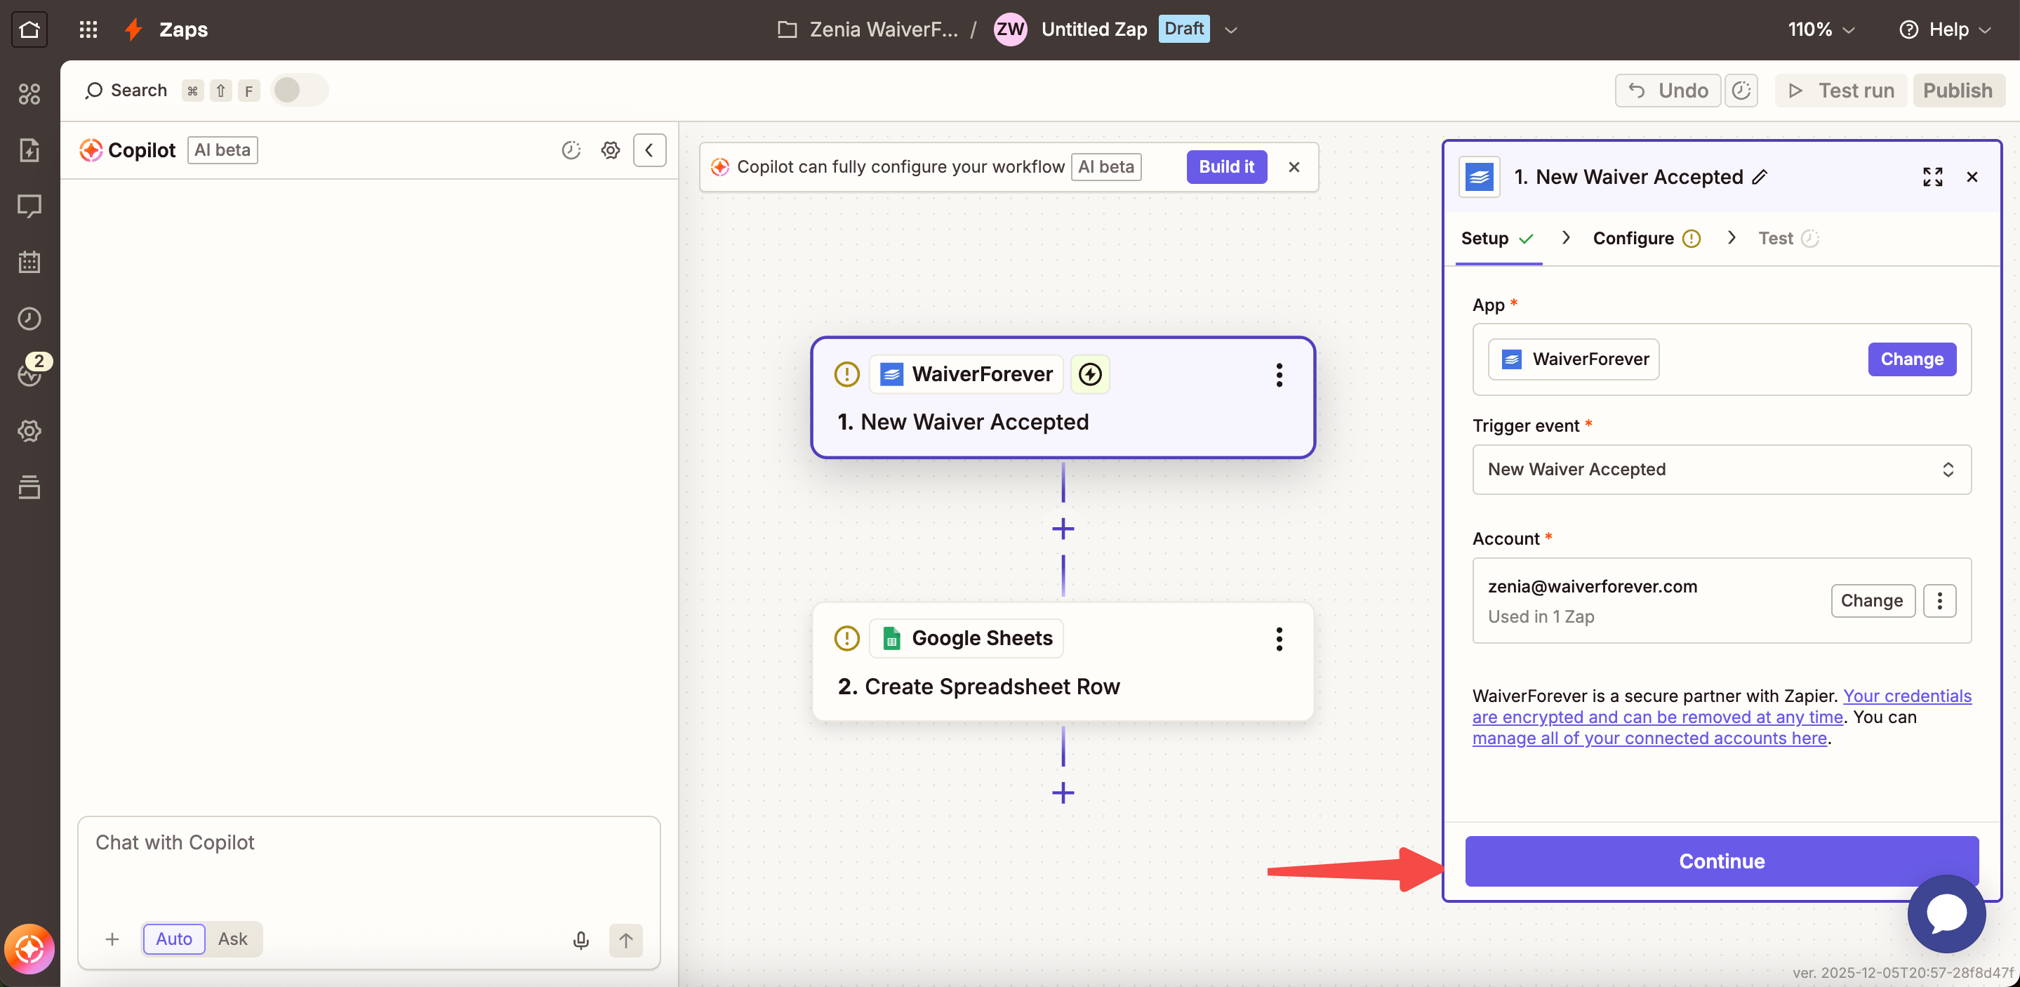Expand the step panel to fullscreen

(x=1932, y=178)
